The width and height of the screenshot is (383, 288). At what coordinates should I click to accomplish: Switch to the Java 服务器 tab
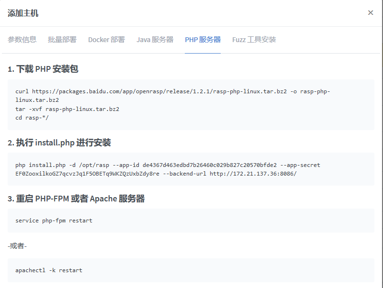coord(156,40)
